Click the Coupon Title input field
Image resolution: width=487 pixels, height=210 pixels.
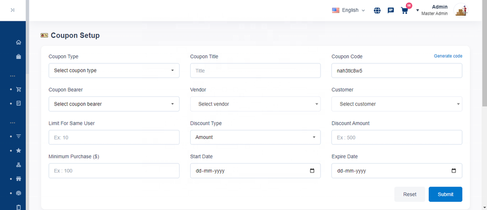coord(255,71)
